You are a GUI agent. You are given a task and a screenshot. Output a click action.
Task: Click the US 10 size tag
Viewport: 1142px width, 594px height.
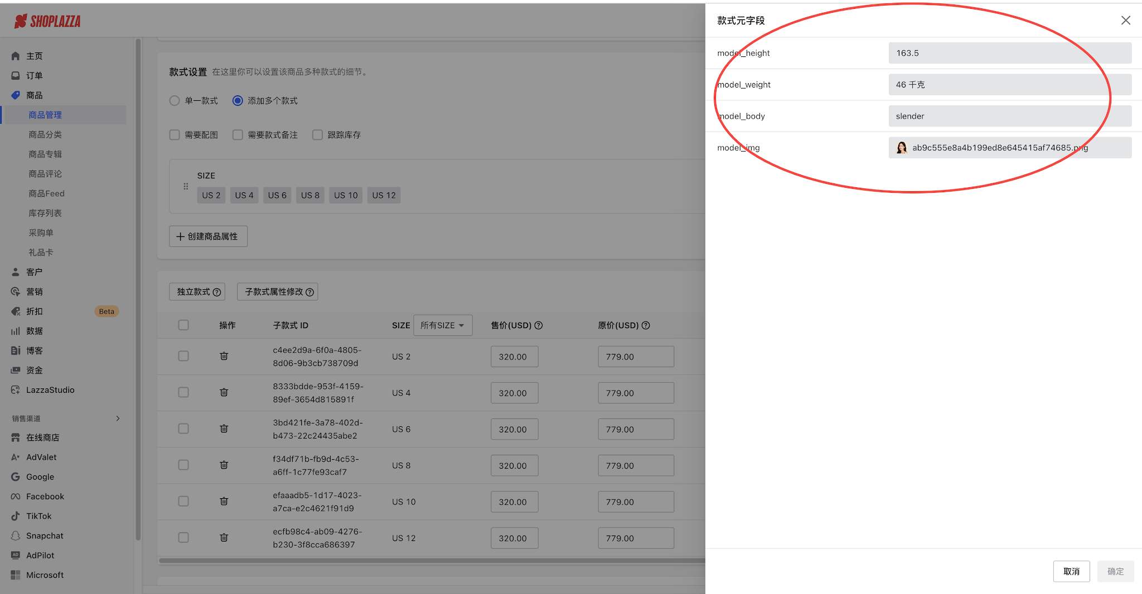tap(346, 195)
